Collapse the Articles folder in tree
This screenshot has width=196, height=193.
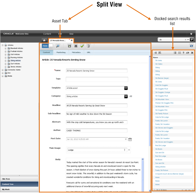coord(3,45)
